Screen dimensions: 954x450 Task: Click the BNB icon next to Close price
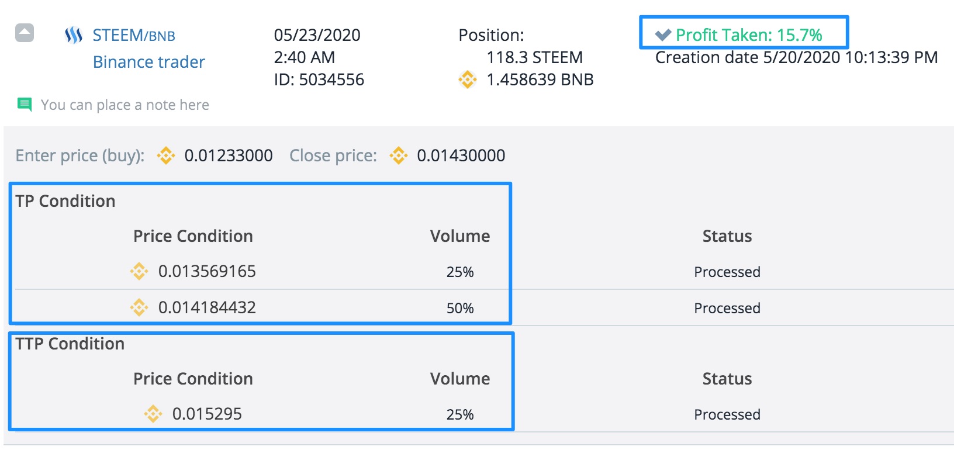tap(399, 155)
